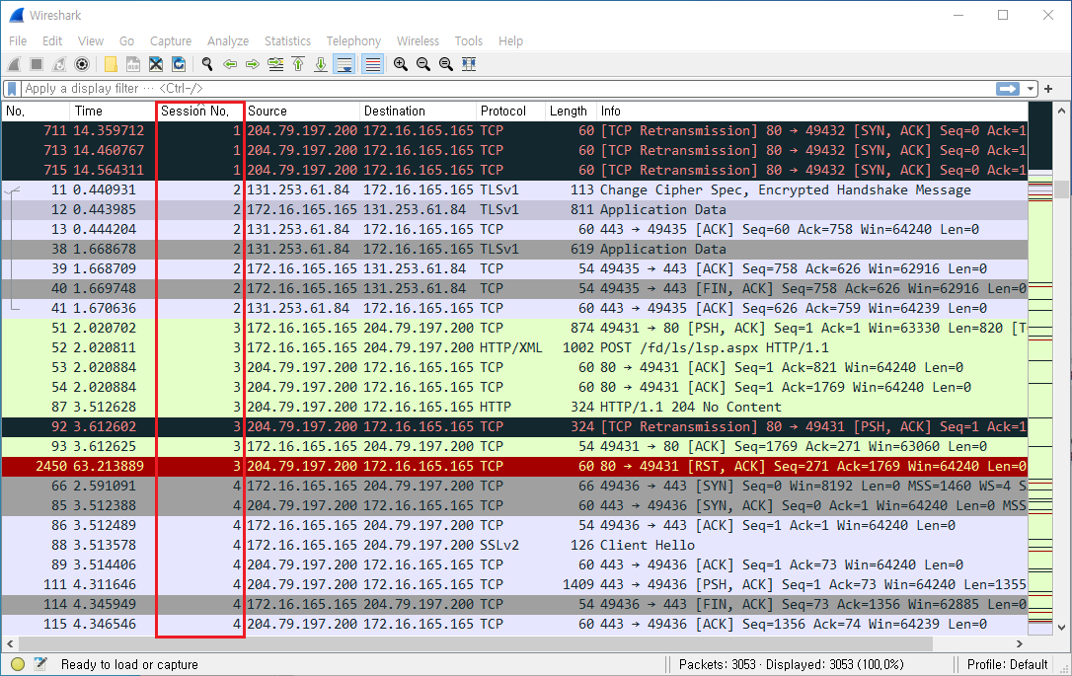This screenshot has width=1072, height=676.
Task: Open the display filter history dropdown
Action: click(x=1030, y=89)
